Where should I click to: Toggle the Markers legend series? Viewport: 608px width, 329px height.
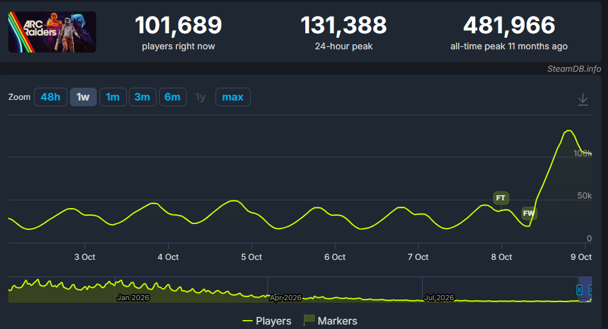330,321
